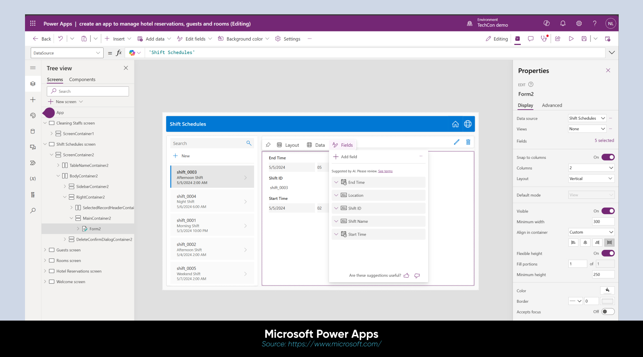Click the home icon in Shift Schedules header

pos(455,124)
